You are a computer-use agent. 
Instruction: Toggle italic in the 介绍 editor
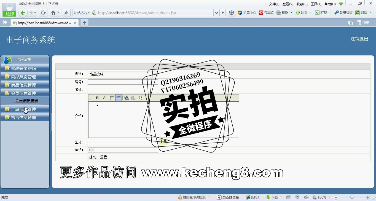(x=104, y=98)
